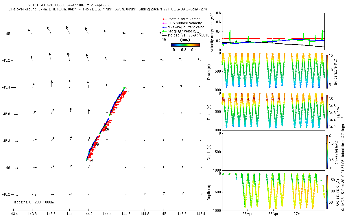Click the "27Apr" date label
Viewport: 347px width, 217px height.
299,214
